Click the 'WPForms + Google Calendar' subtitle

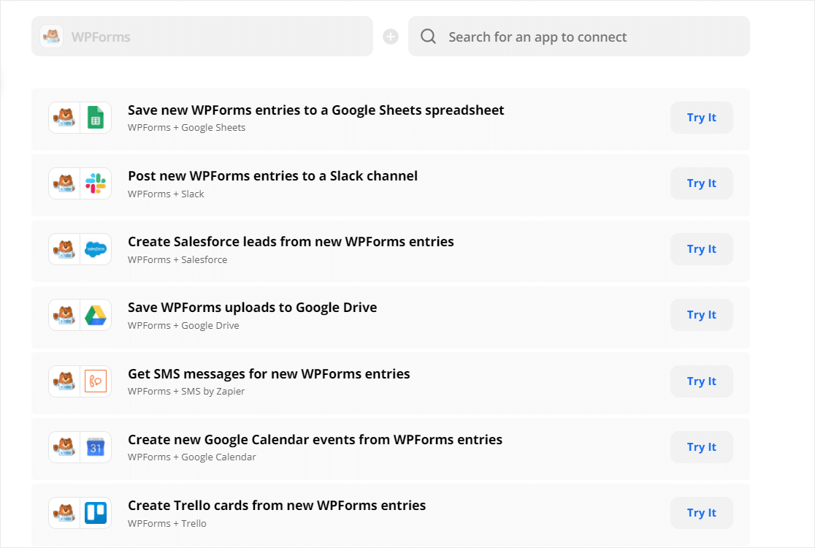point(192,457)
